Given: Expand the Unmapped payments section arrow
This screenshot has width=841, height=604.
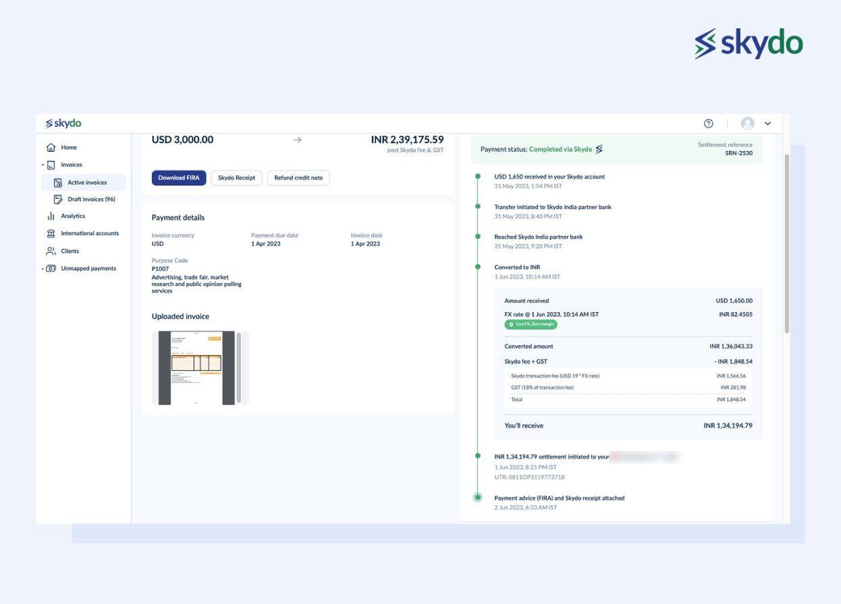Looking at the screenshot, I should (43, 268).
